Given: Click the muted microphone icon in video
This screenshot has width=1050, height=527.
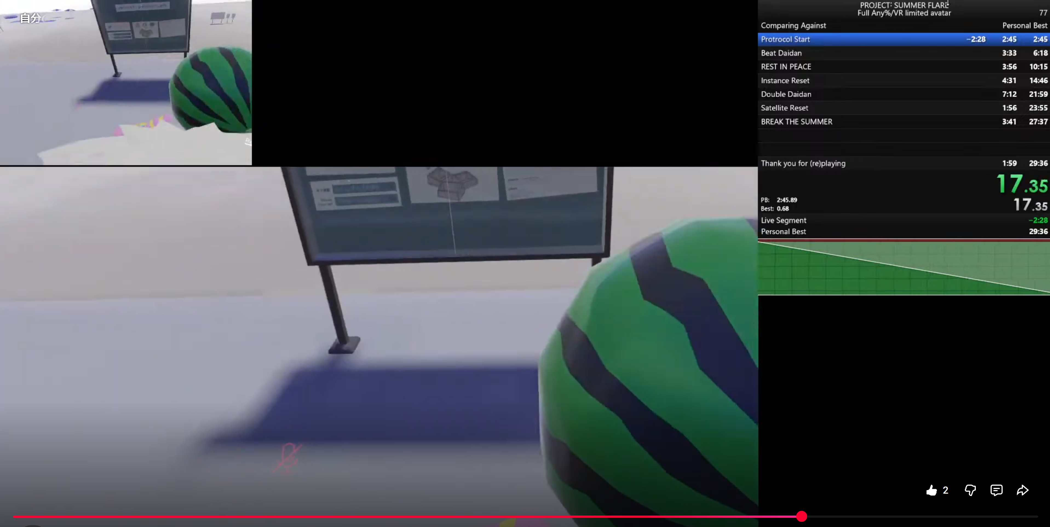Looking at the screenshot, I should click(288, 458).
